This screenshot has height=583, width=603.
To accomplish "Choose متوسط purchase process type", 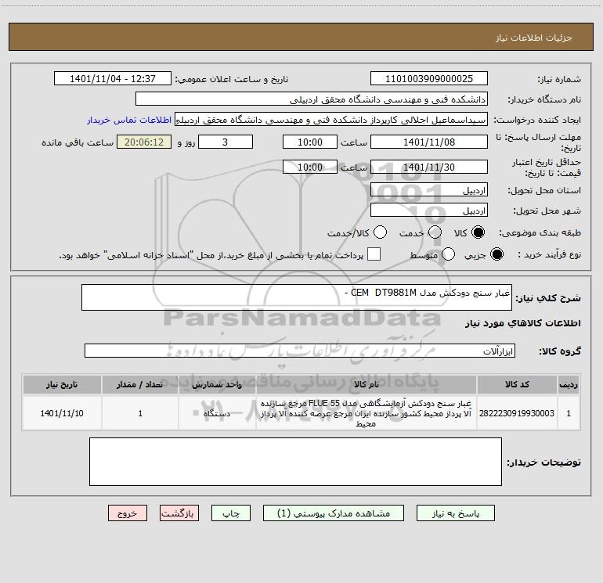I will coord(448,254).
